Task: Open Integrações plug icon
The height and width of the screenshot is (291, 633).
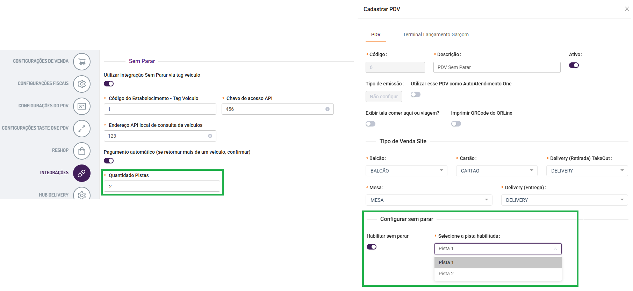Action: 82,173
